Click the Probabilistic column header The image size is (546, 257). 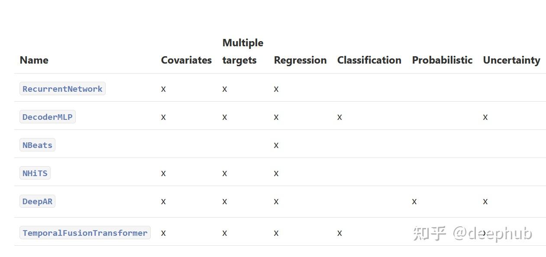click(442, 60)
